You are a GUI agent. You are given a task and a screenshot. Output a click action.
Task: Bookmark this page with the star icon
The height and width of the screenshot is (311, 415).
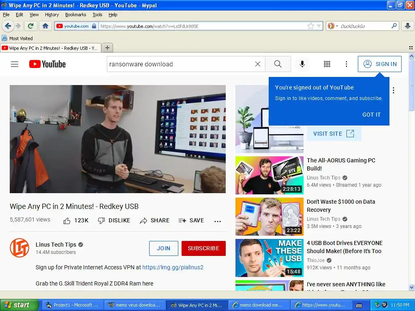coord(310,26)
